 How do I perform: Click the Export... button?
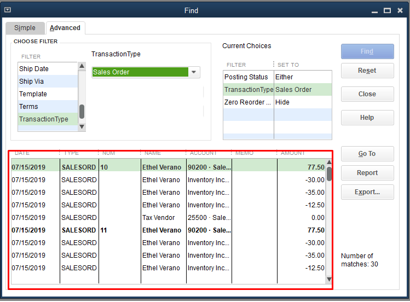367,192
